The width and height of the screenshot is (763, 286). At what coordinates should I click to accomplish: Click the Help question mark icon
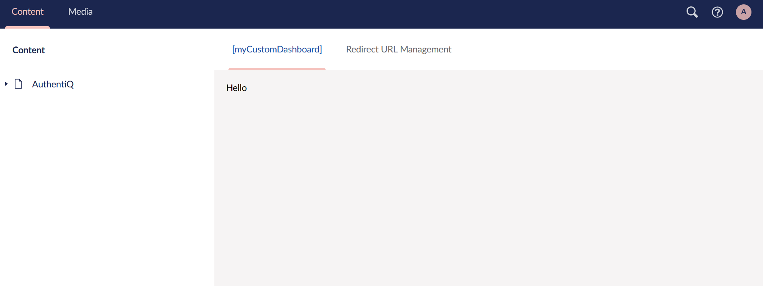717,12
